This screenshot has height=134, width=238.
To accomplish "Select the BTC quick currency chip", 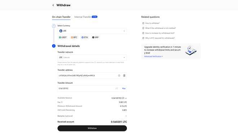I will 74,38.
